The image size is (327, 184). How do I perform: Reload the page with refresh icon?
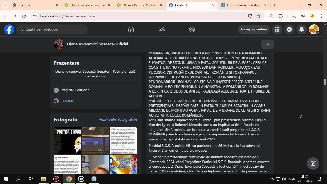pos(24,16)
